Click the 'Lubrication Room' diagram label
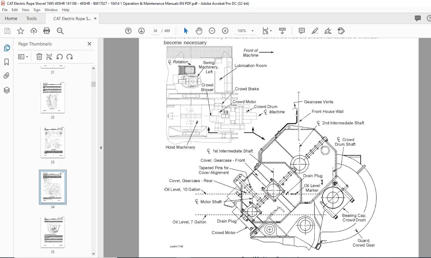431x258 pixels. pos(251,66)
